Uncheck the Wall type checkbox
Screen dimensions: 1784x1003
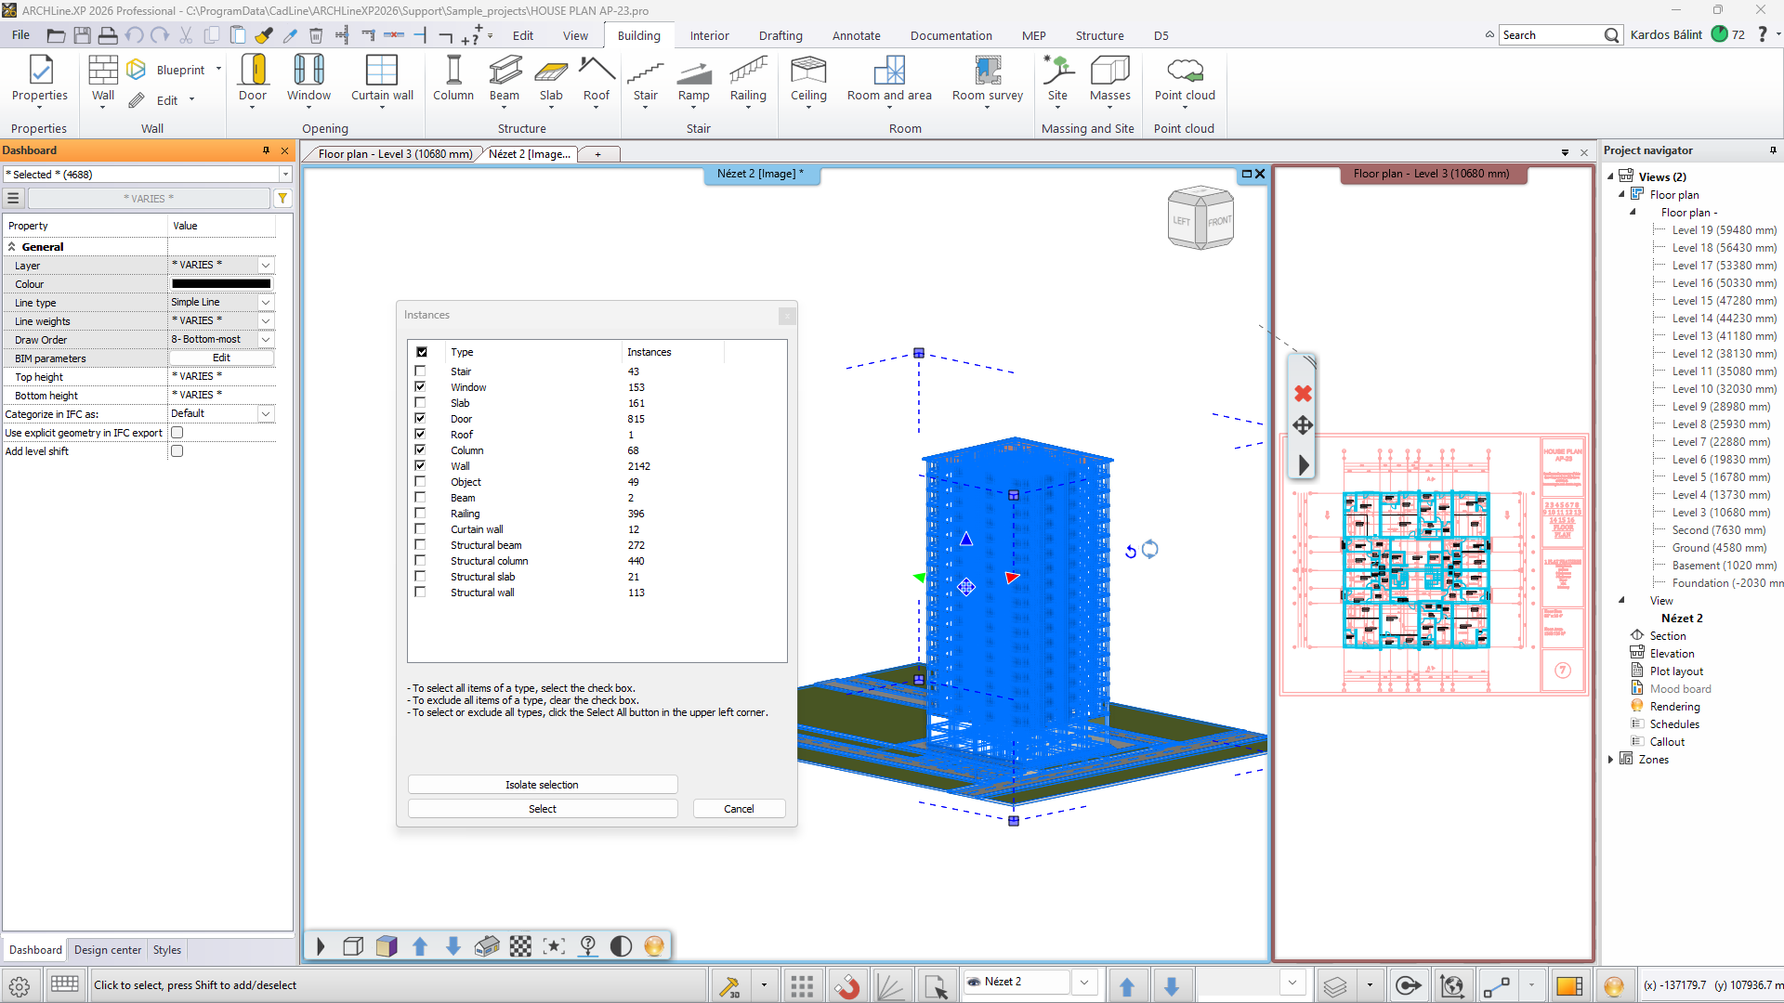tap(420, 466)
